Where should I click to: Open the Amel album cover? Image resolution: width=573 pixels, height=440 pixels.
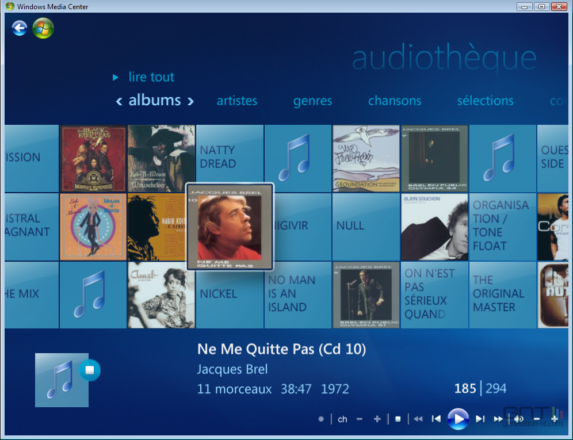coord(161,295)
